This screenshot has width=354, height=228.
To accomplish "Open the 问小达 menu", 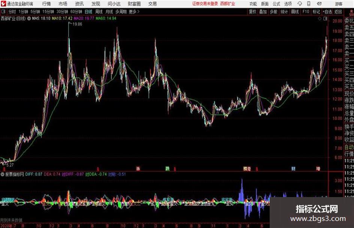I will 114,4.
